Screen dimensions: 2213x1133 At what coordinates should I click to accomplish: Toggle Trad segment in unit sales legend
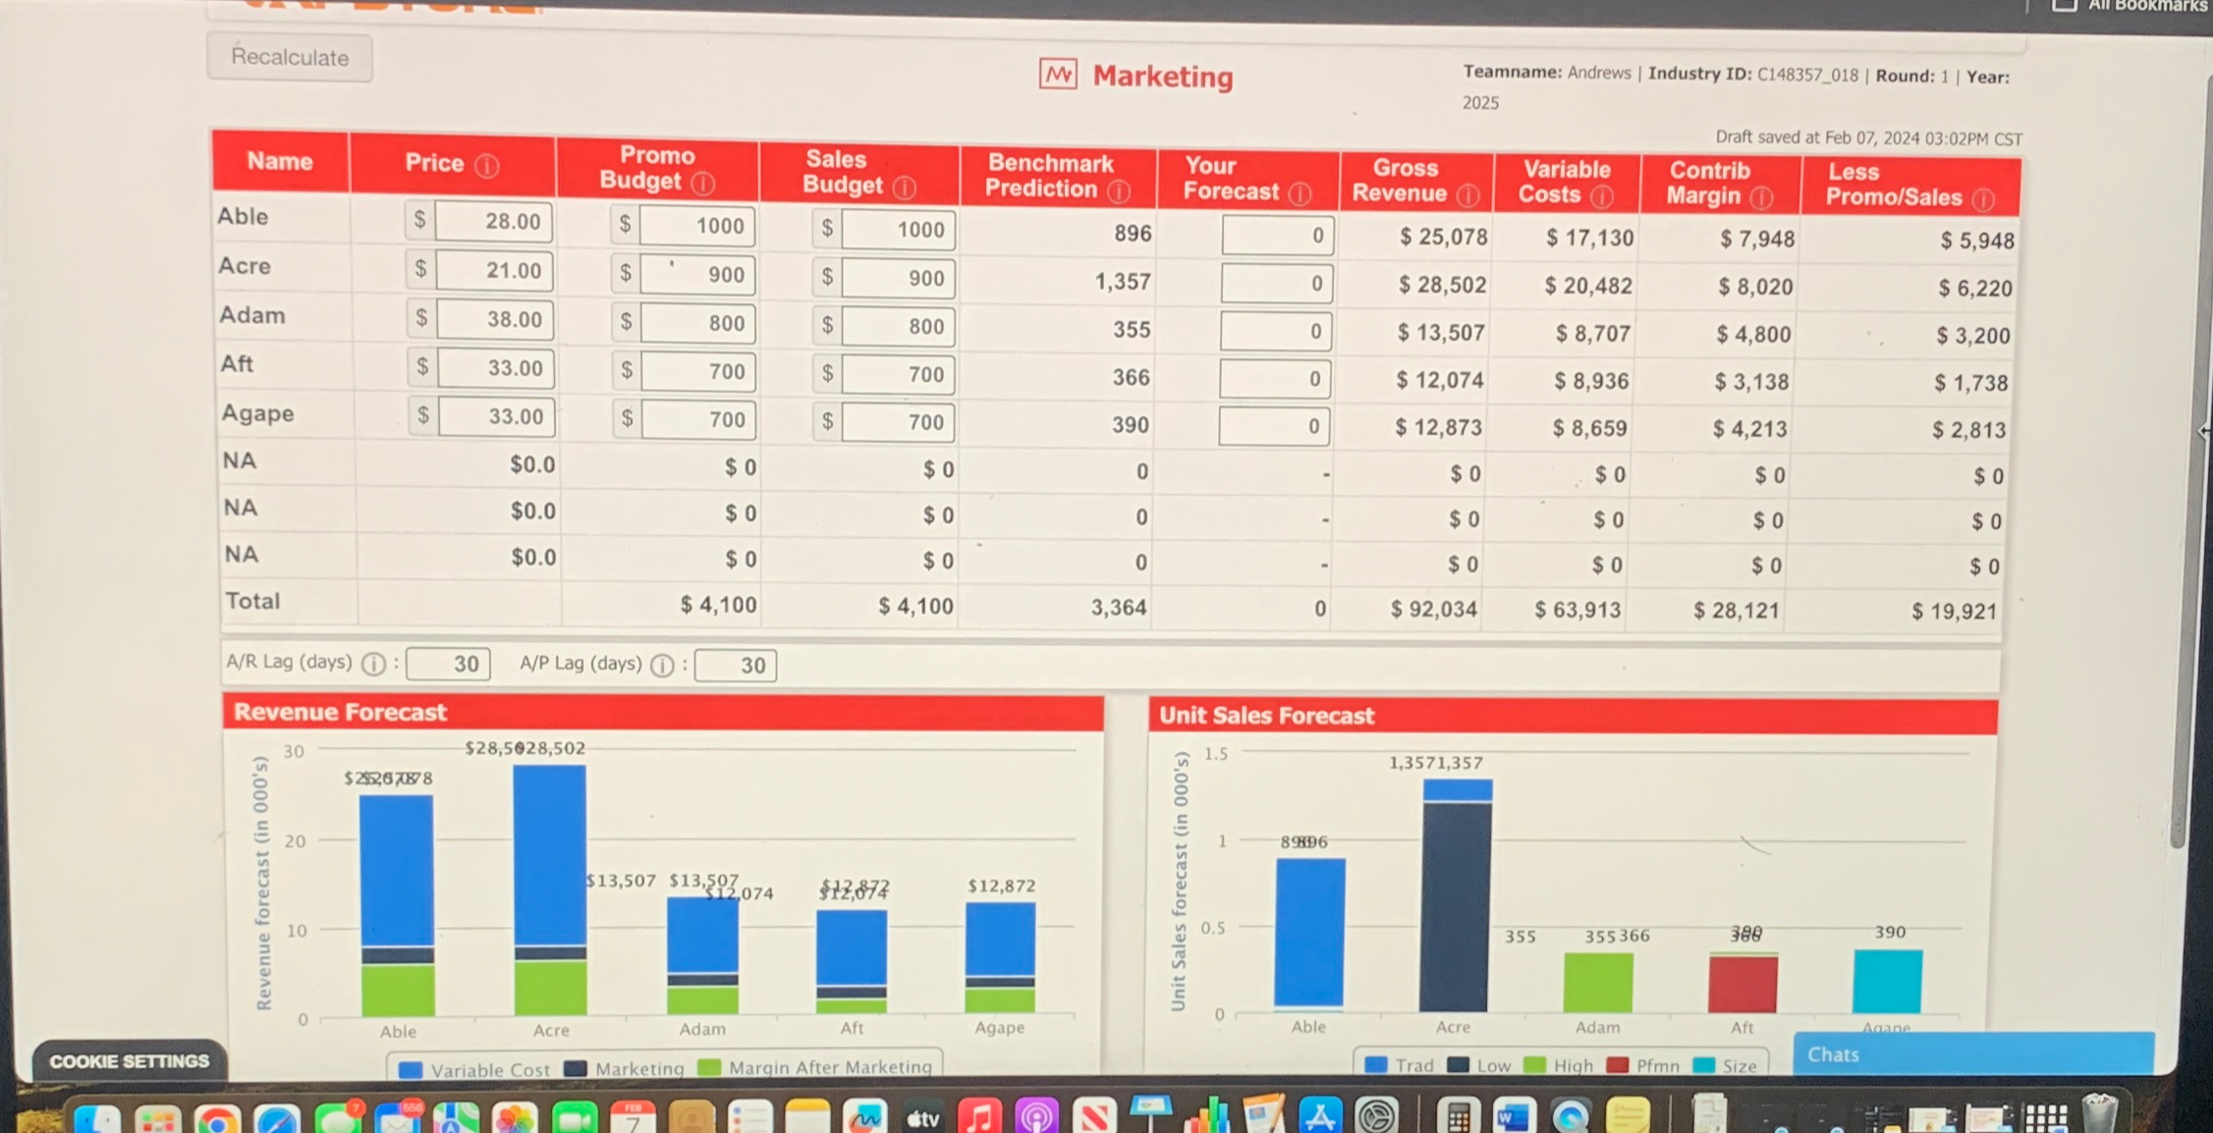coord(1401,1065)
